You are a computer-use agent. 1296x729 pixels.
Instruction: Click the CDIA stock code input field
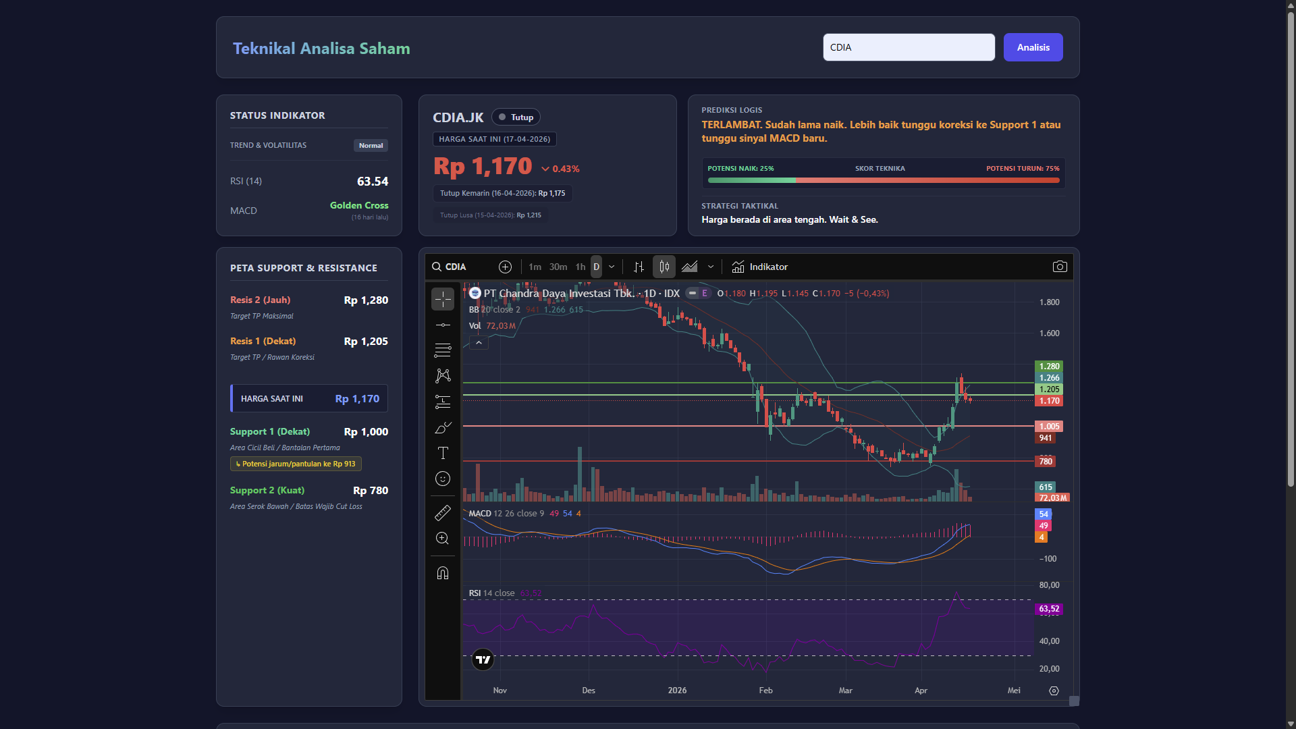[x=908, y=47]
